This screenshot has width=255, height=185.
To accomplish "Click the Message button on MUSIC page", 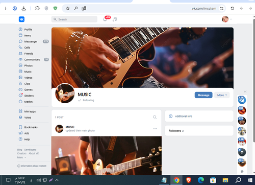I will point(203,95).
